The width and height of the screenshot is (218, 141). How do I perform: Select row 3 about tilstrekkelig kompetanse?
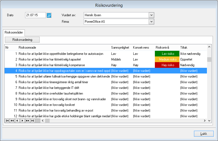coord(106,65)
